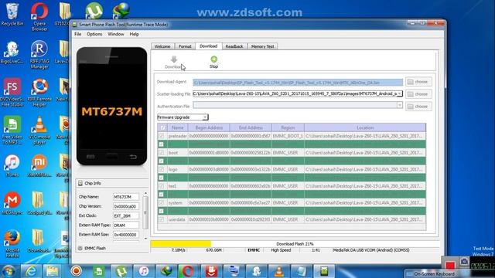Viewport: 495px width, 278px height.
Task: Launch DVDVideoSoft Free Studio shortcut
Action: coord(12,93)
